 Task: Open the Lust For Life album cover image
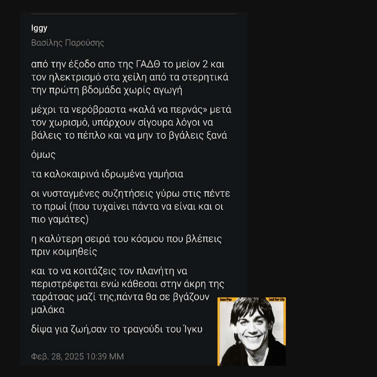252,331
